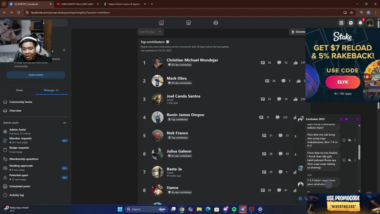
Task: Close the Zambales 2025 chat window
Action: click(x=358, y=119)
